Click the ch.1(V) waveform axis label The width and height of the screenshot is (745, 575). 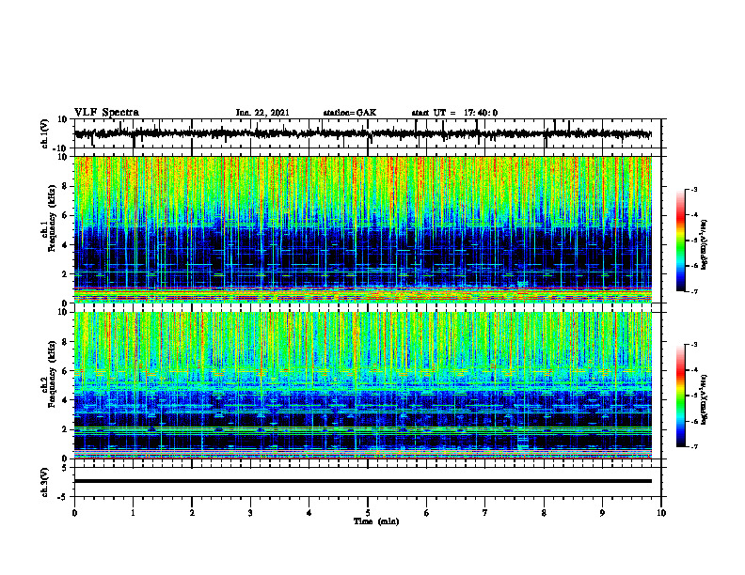coord(45,133)
